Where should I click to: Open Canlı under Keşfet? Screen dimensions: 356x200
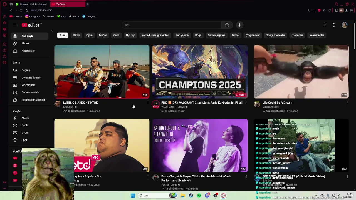pyautogui.click(x=29, y=125)
